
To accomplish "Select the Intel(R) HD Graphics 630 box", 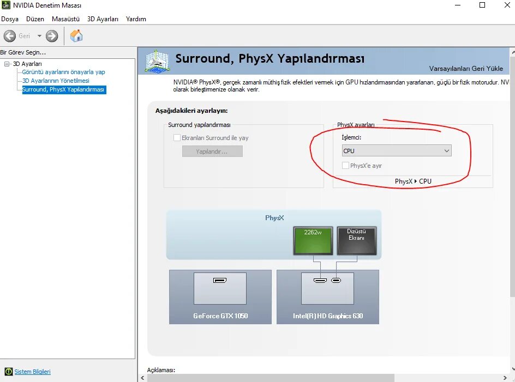I will click(x=328, y=297).
